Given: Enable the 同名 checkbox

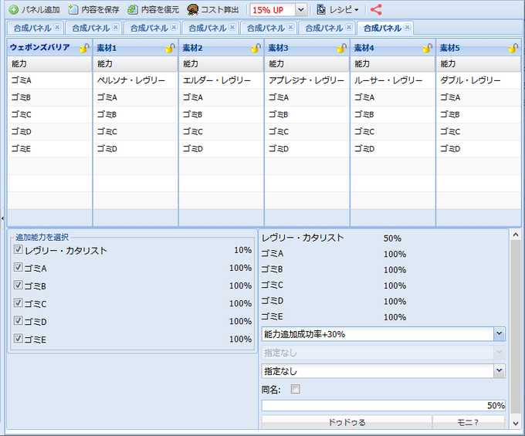Looking at the screenshot, I should tap(295, 389).
